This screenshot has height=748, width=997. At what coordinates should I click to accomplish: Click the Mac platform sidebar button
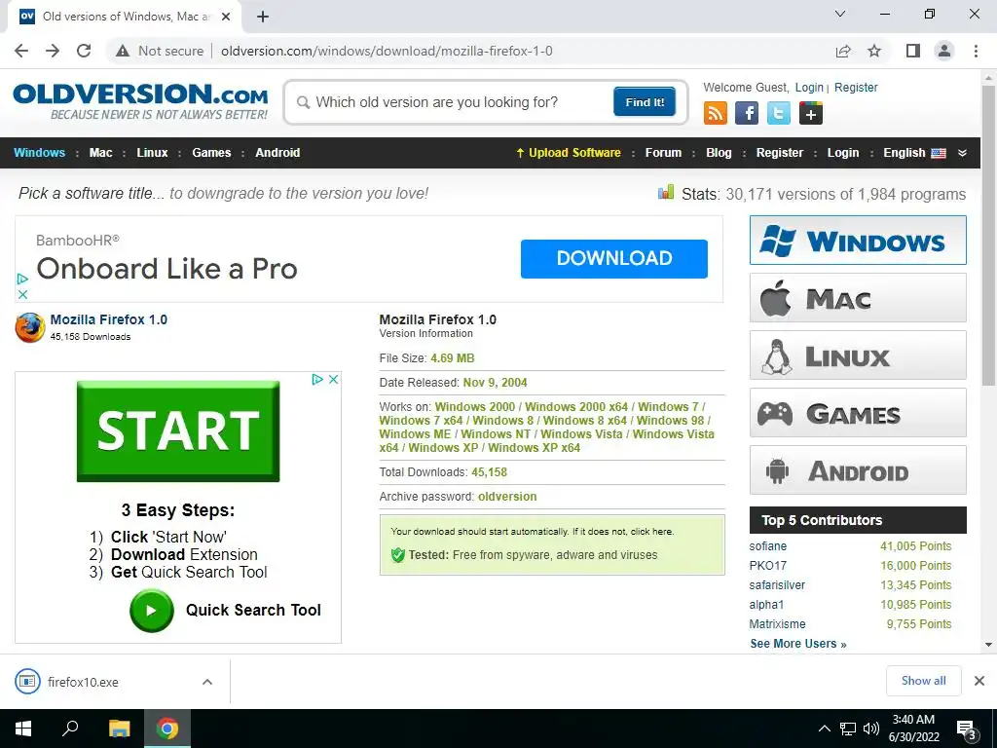(x=858, y=298)
